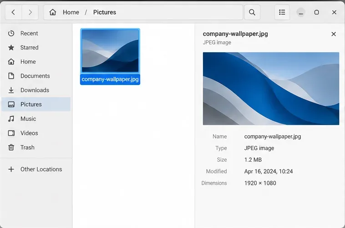
Task: Click the Name value company-wallpaper.jpg
Action: coord(273,137)
